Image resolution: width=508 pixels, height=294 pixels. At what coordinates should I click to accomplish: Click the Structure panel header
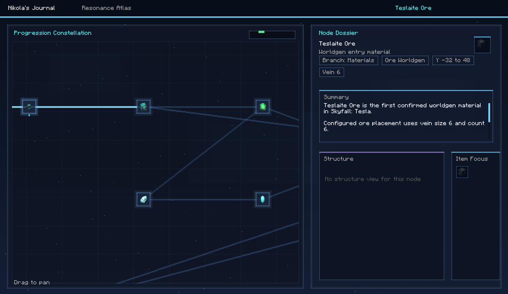click(338, 159)
